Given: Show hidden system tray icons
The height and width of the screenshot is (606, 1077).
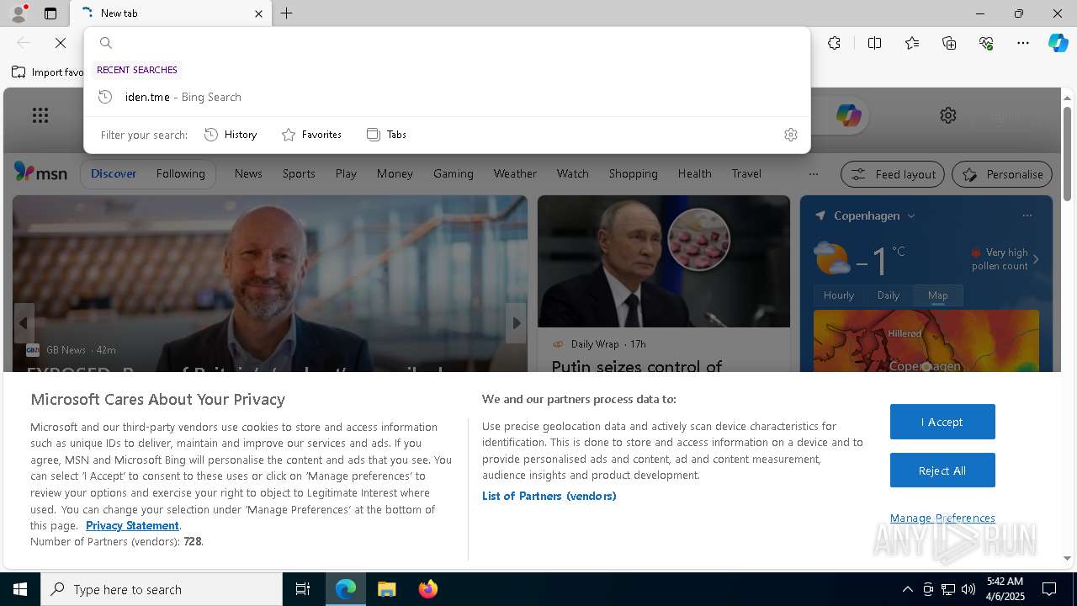Looking at the screenshot, I should point(907,589).
